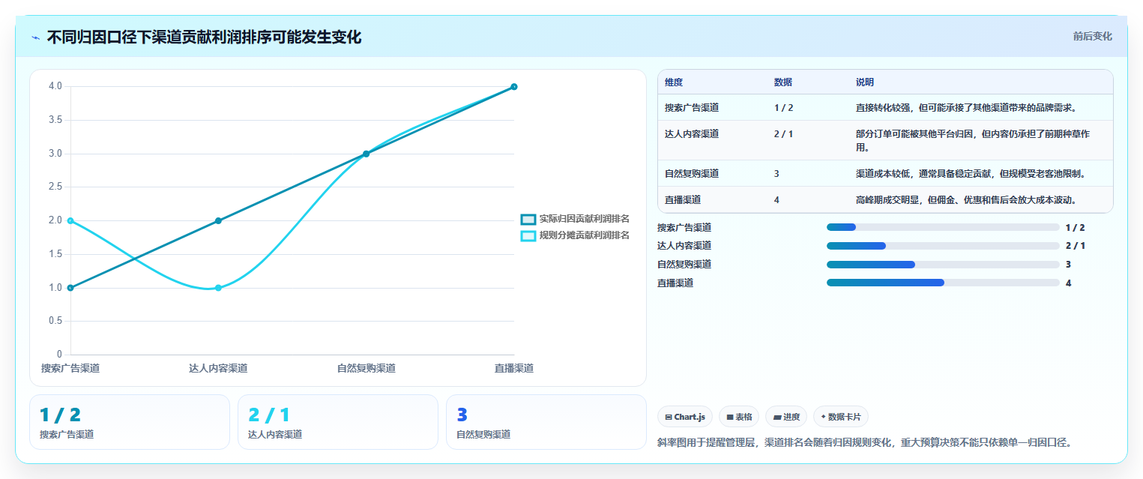Click x-axis label 搜索广告渠道
This screenshot has width=1143, height=479.
[x=70, y=368]
